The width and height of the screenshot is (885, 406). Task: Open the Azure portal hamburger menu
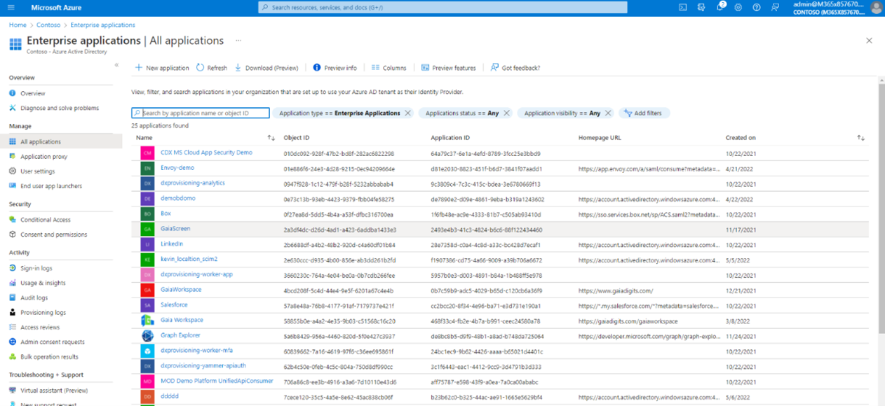(x=11, y=8)
